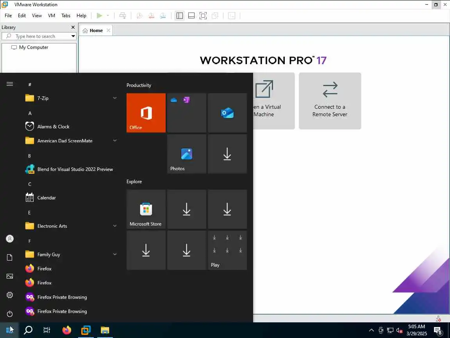Click the OneDrive icon in tile
Viewport: 450px width, 338px height.
[x=173, y=100]
